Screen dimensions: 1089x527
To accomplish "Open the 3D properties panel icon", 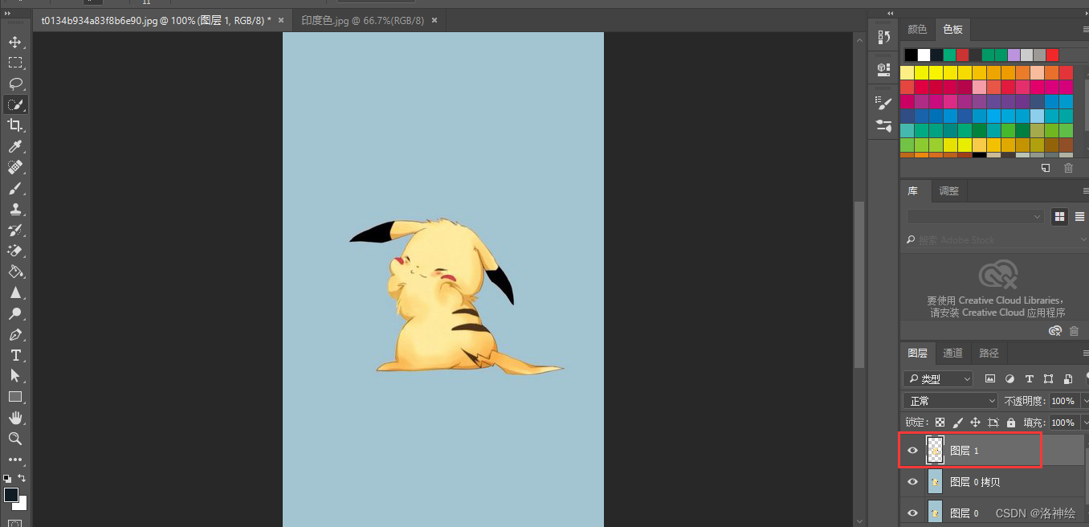I will point(884,68).
